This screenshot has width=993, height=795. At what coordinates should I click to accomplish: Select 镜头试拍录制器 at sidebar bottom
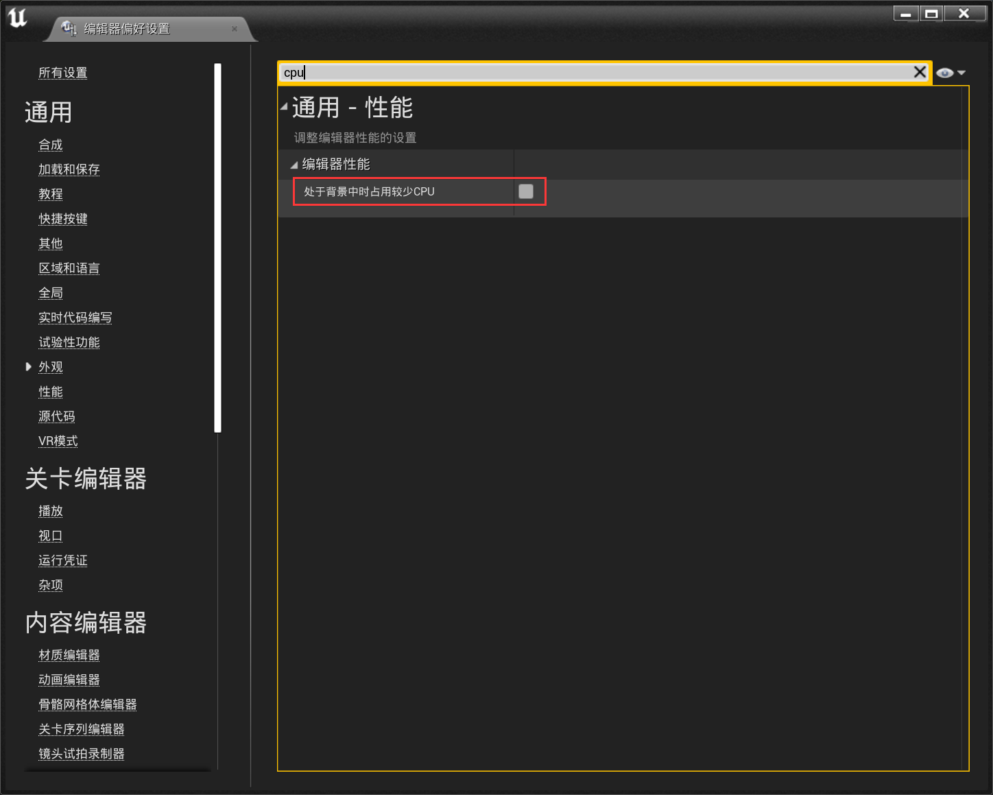coord(80,754)
